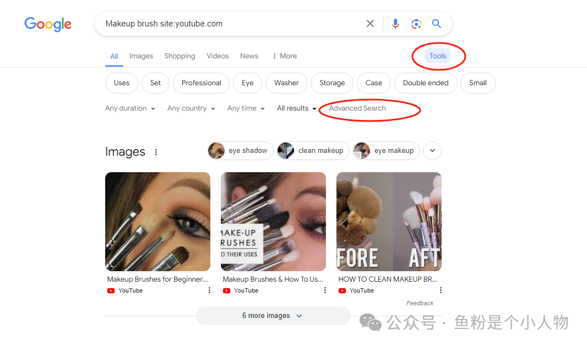Image resolution: width=587 pixels, height=346 pixels.
Task: Clear the search box text
Action: [x=370, y=24]
